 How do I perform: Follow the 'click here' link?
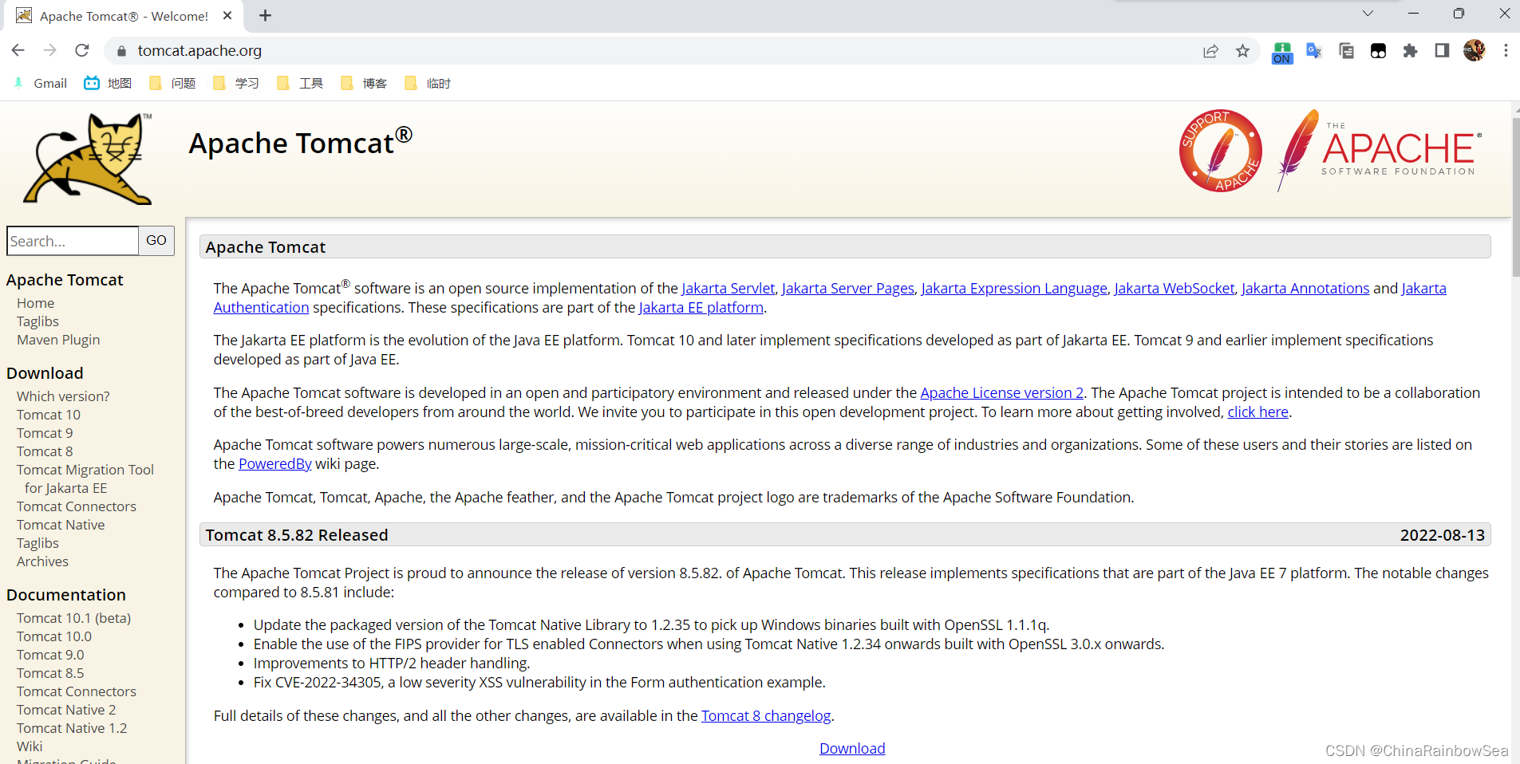coord(1257,412)
